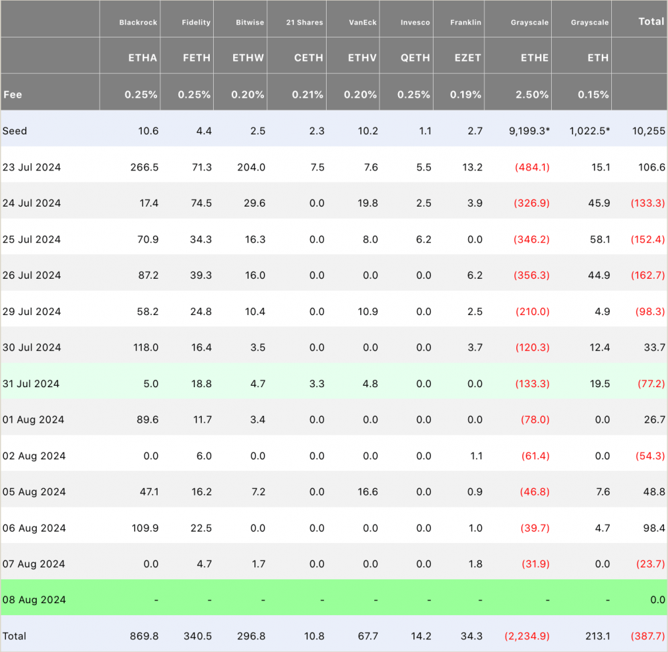
Task: Click the Fee row label
Action: [x=13, y=95]
